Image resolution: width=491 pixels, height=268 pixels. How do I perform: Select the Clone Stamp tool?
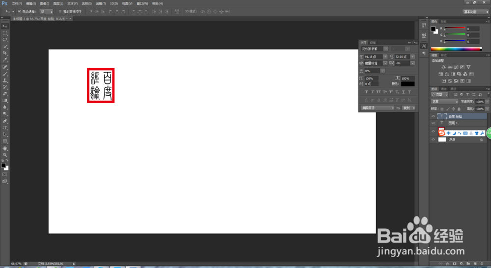(5, 80)
